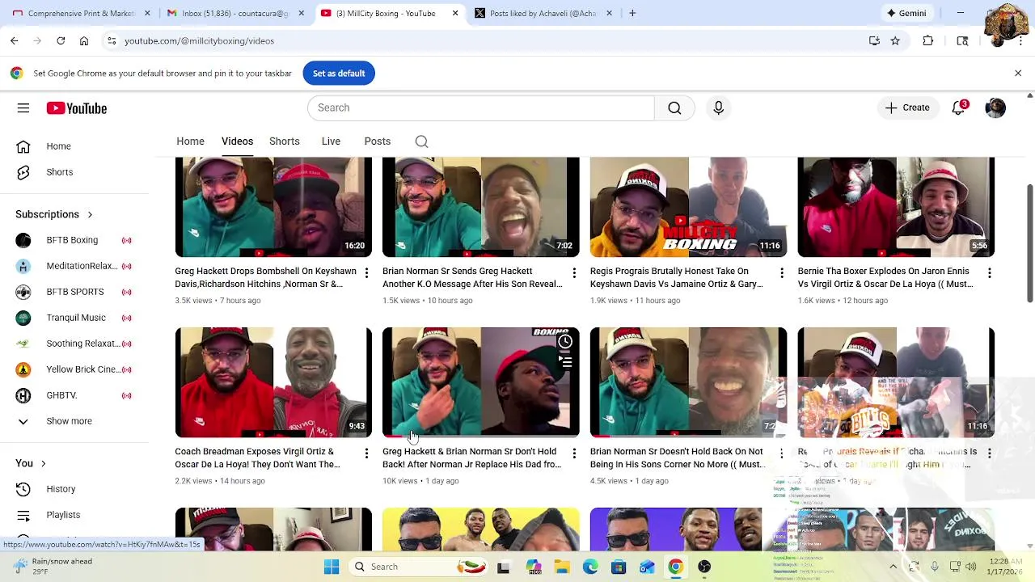Dismiss the default browser banner
1035x582 pixels.
(x=1018, y=74)
